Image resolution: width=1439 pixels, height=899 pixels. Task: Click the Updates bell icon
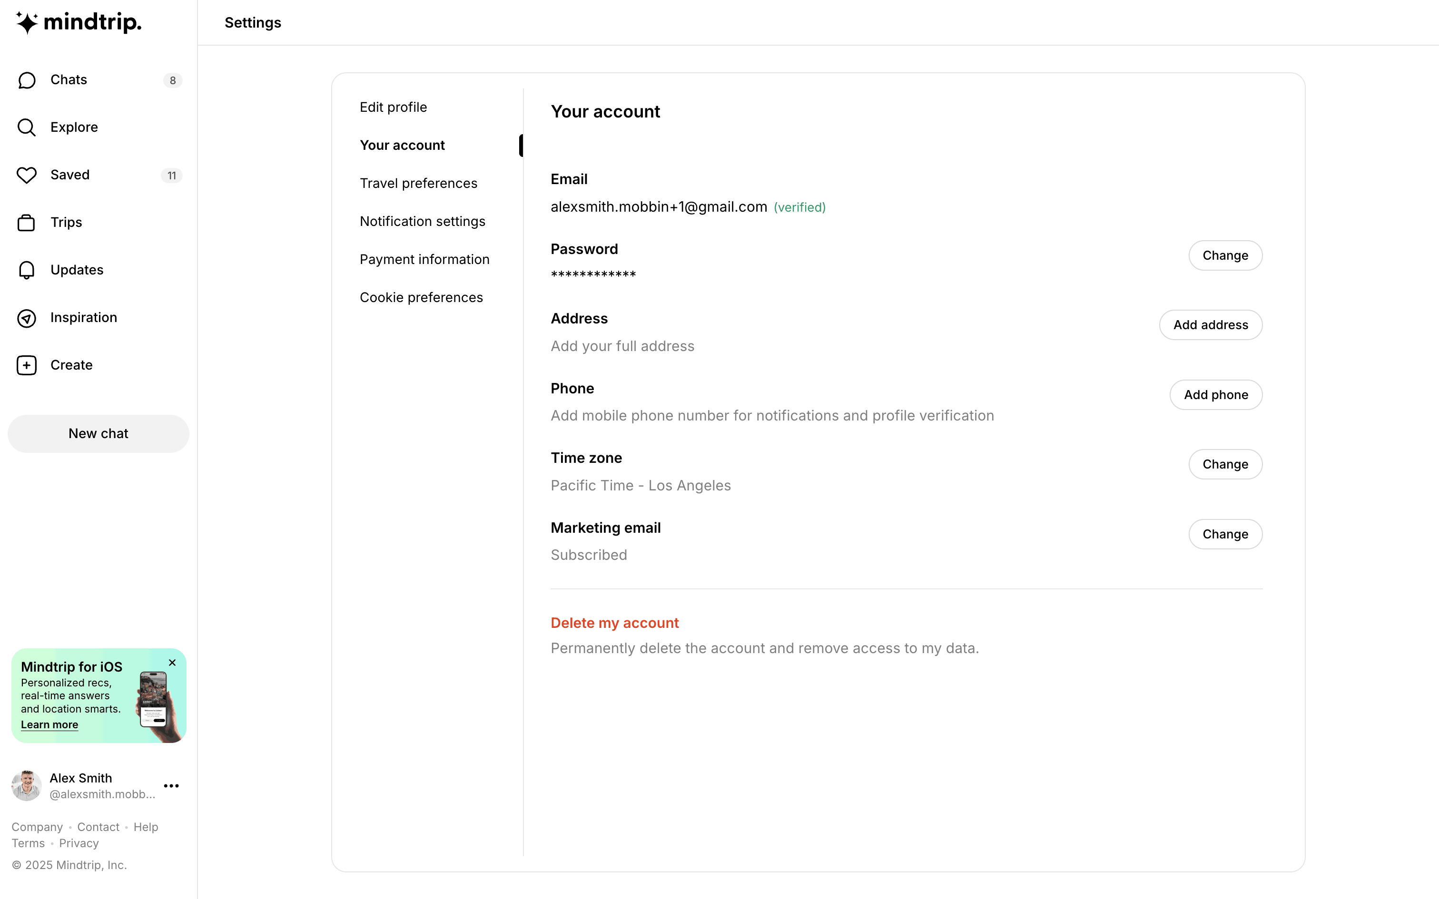pyautogui.click(x=27, y=270)
